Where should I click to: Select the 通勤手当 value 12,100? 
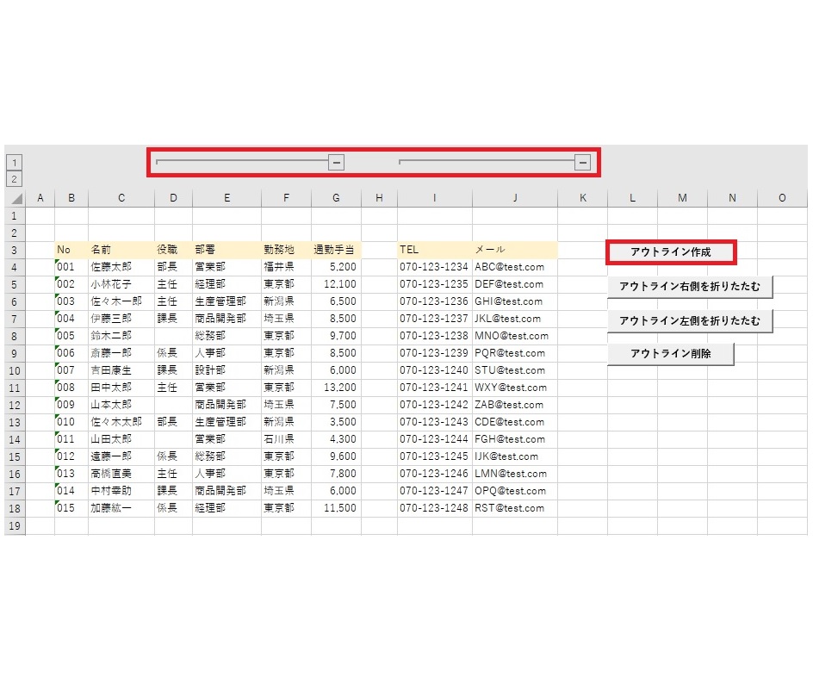point(336,284)
